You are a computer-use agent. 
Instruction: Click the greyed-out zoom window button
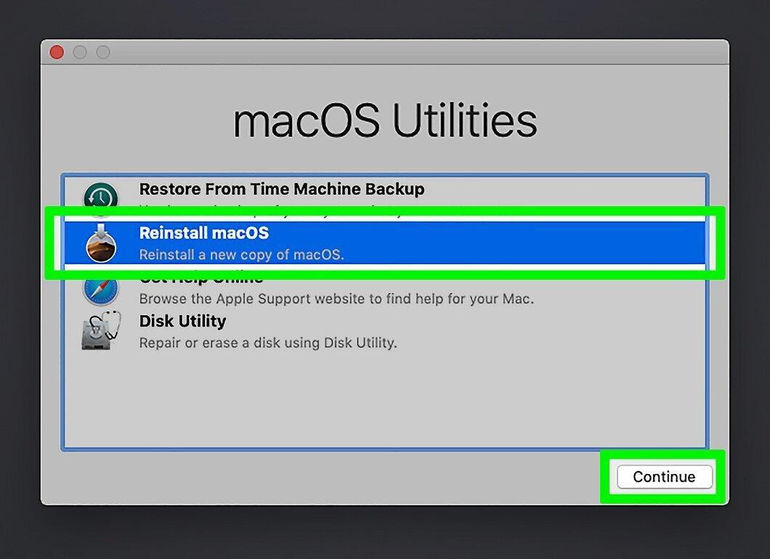tap(103, 52)
